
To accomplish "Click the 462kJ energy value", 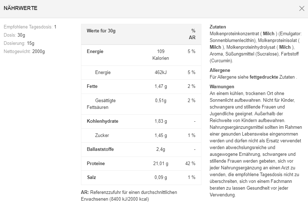I will coord(161,72).
